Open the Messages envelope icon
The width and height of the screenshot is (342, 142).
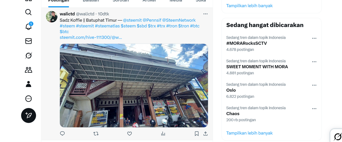(28, 41)
